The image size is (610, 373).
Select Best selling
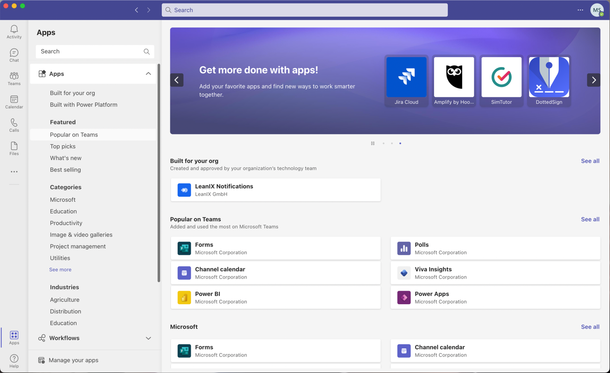(65, 170)
